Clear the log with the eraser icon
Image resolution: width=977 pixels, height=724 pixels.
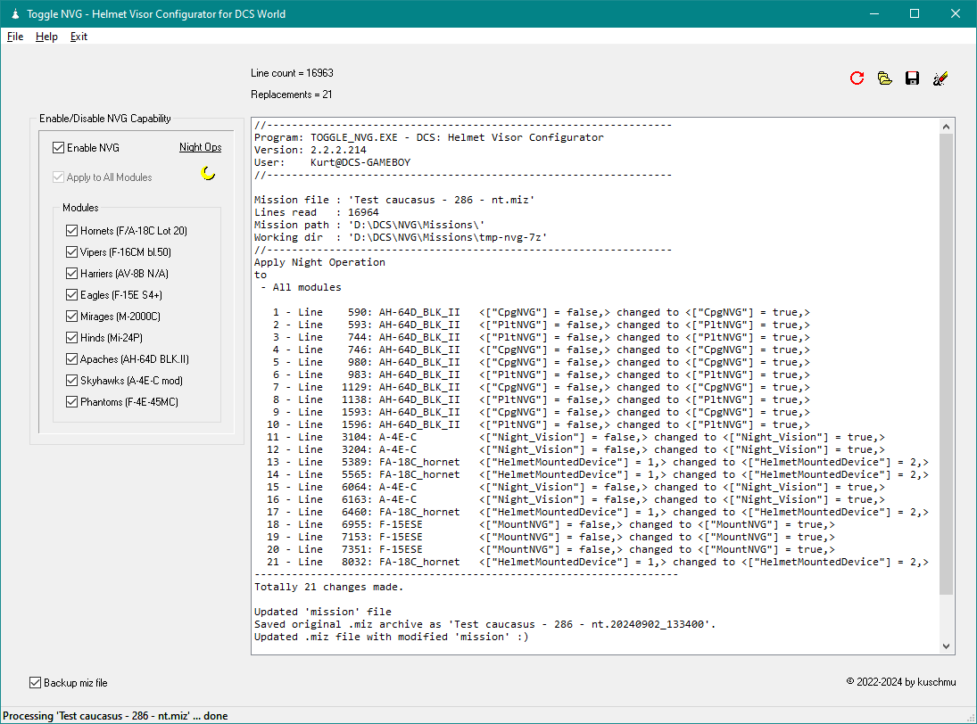pos(940,78)
